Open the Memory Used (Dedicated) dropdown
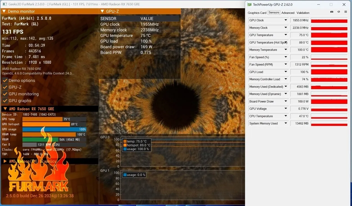352x206 pixels. coord(286,87)
